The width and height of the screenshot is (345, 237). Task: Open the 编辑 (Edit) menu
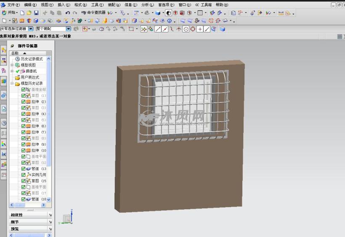[30, 5]
